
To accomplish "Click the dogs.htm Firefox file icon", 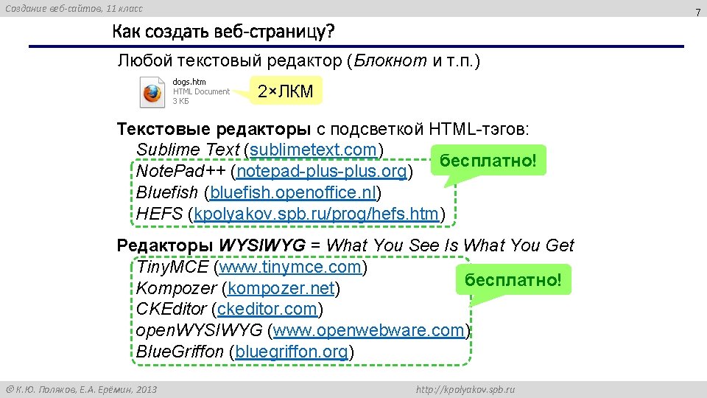I will (x=152, y=92).
